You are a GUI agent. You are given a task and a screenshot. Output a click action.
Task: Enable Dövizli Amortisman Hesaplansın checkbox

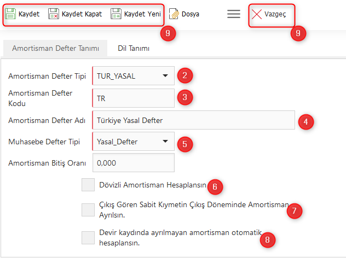pos(88,185)
